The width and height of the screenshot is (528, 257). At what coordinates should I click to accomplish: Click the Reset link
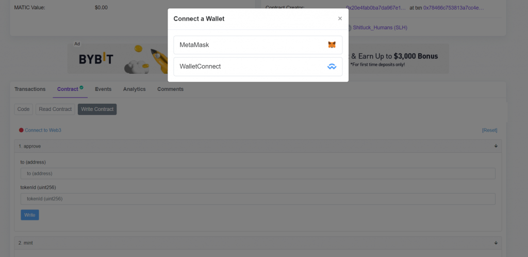point(490,130)
